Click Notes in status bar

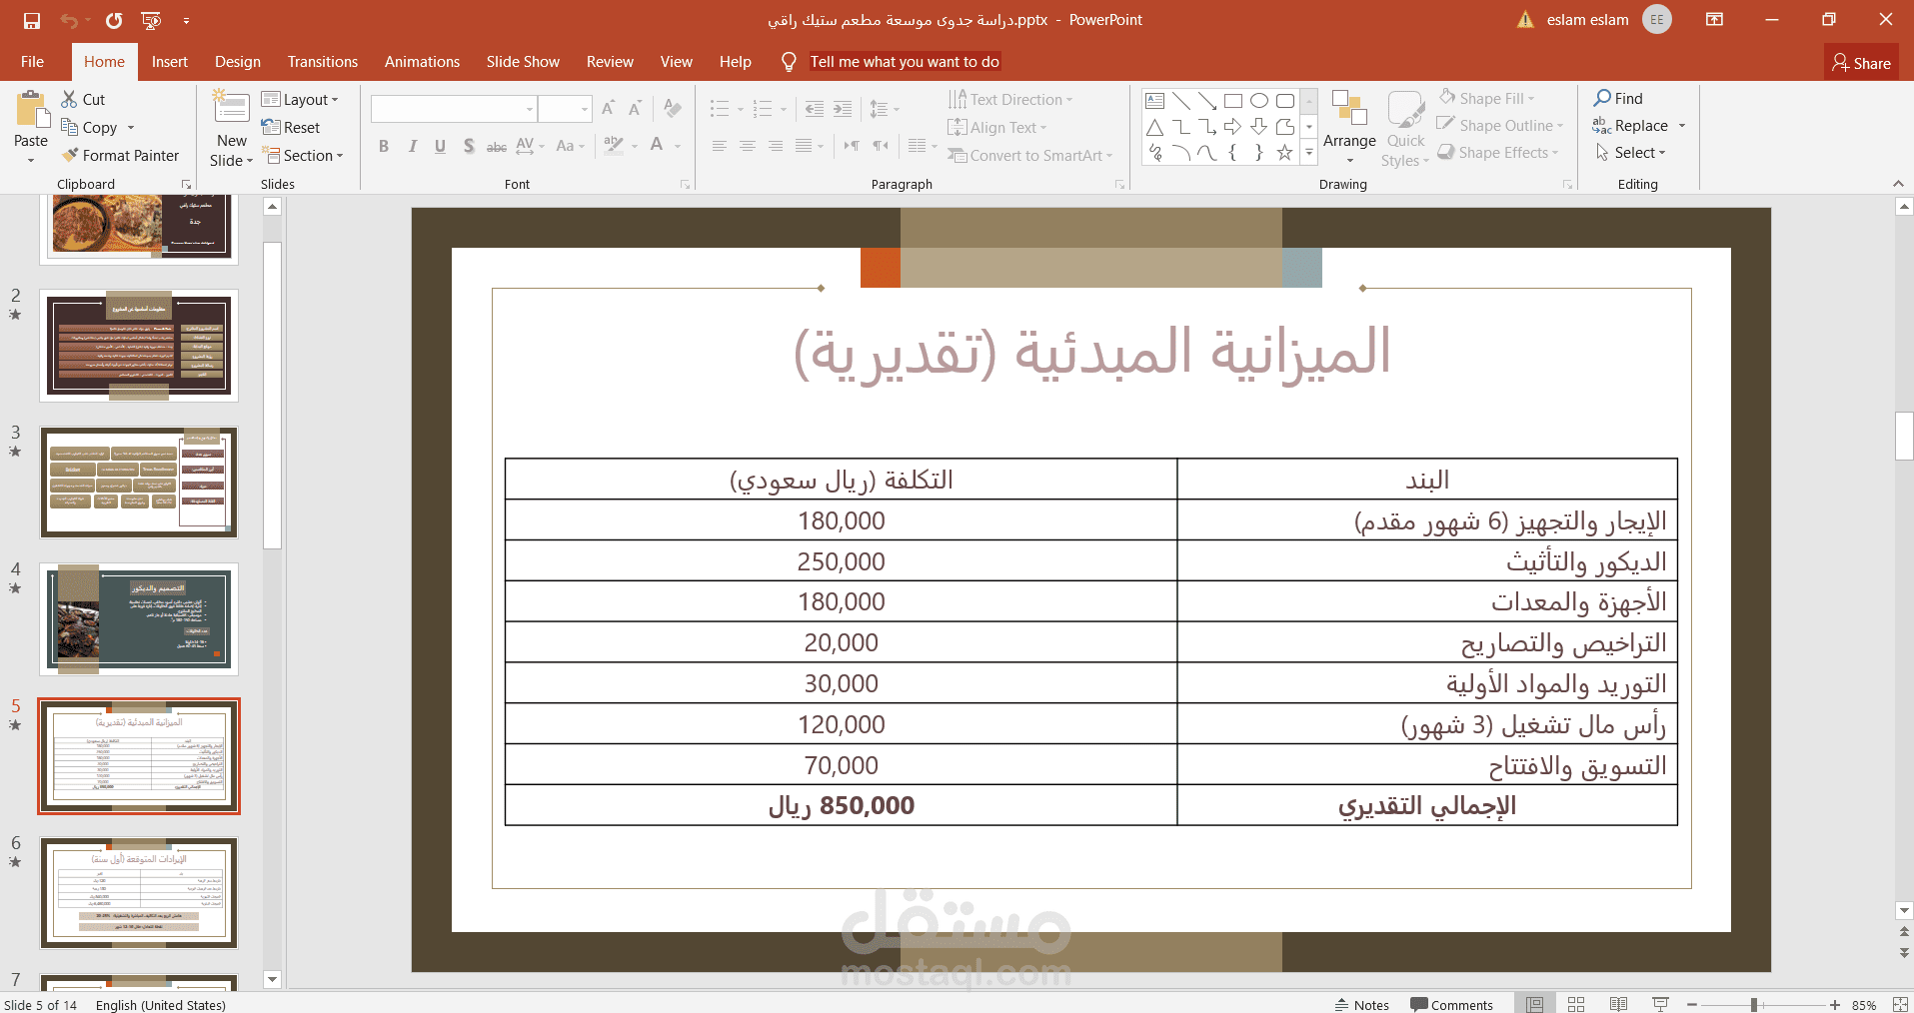click(x=1361, y=1005)
